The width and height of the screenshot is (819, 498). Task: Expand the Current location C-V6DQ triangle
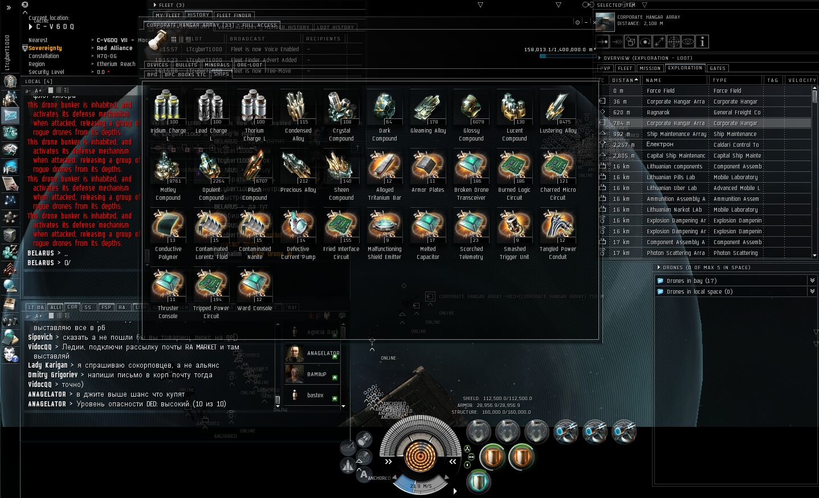click(x=31, y=27)
